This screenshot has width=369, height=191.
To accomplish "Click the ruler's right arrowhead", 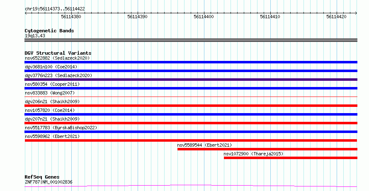I will (356, 13).
